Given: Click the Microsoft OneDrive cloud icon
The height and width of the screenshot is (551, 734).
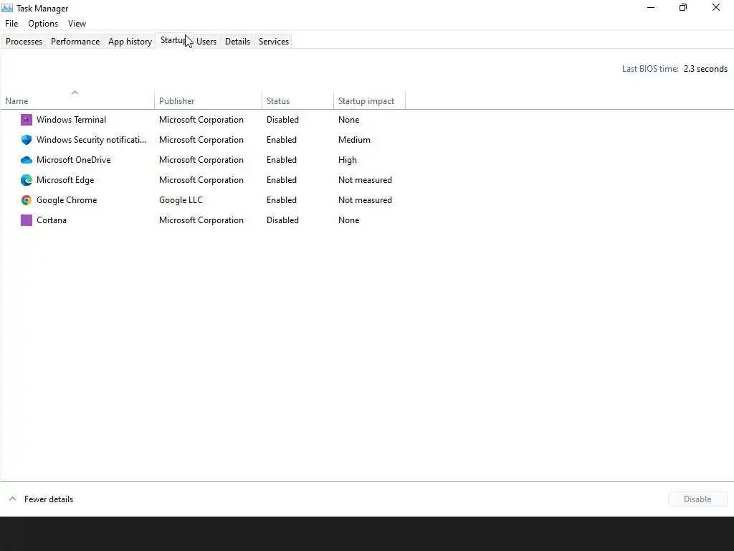Looking at the screenshot, I should pos(27,160).
